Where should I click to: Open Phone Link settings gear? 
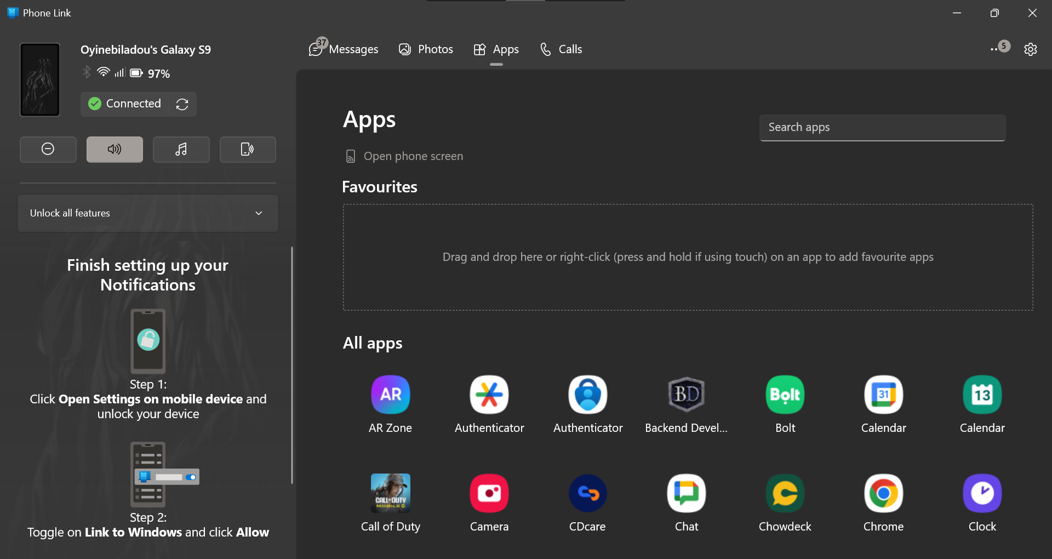click(1031, 49)
